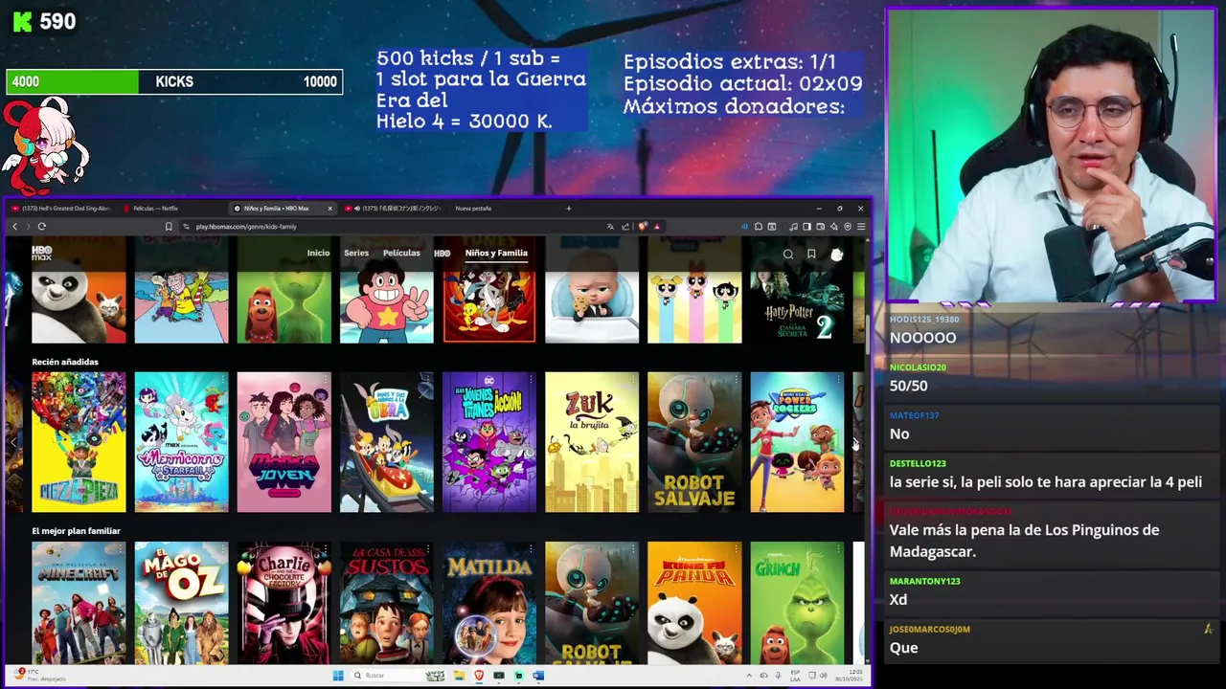This screenshot has width=1226, height=689.
Task: Click chat username DESTELLO123
Action: point(918,464)
